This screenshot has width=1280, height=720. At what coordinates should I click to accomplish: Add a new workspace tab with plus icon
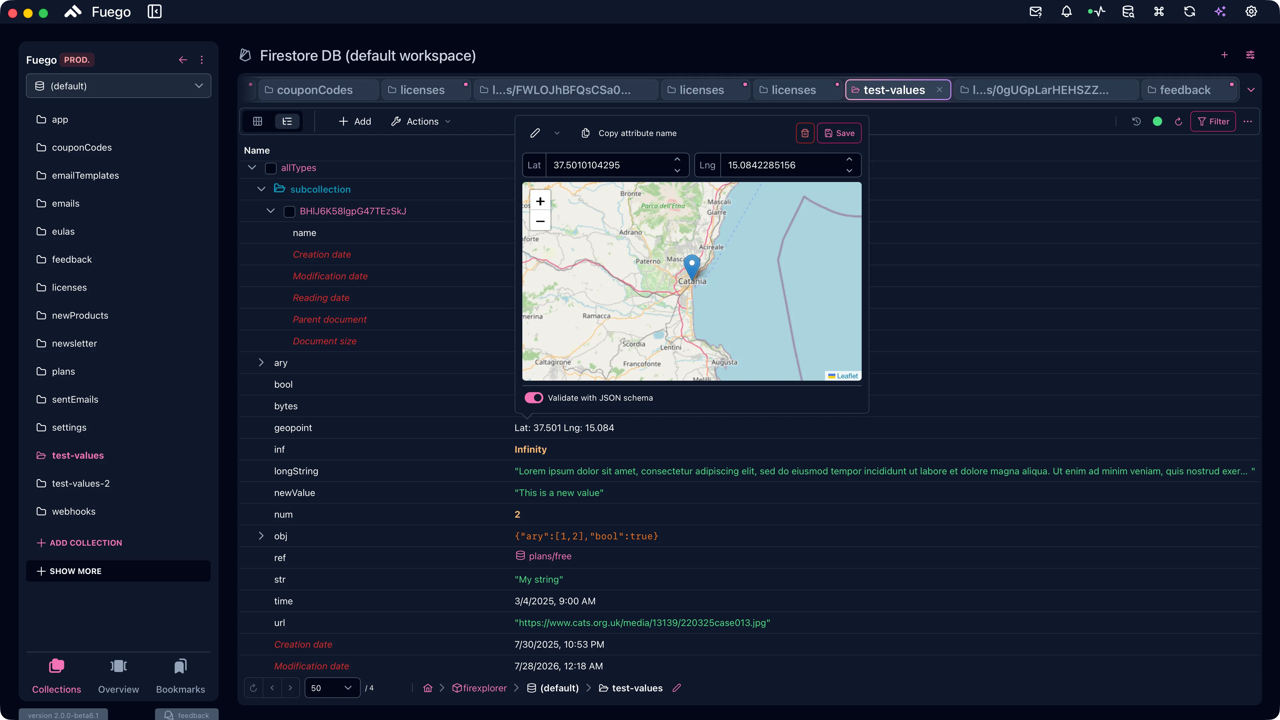coord(1224,55)
